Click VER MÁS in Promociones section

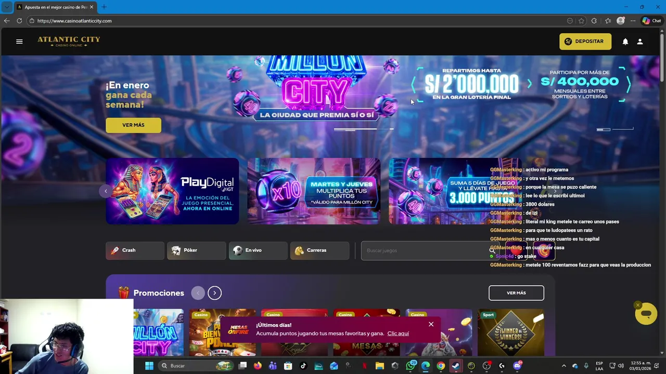(516, 293)
